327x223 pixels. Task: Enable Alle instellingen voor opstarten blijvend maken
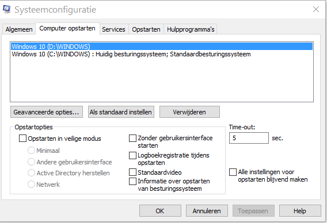tap(233, 172)
